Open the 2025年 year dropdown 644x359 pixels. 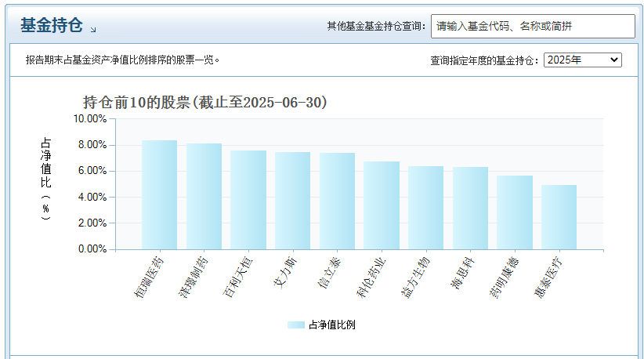coord(582,60)
